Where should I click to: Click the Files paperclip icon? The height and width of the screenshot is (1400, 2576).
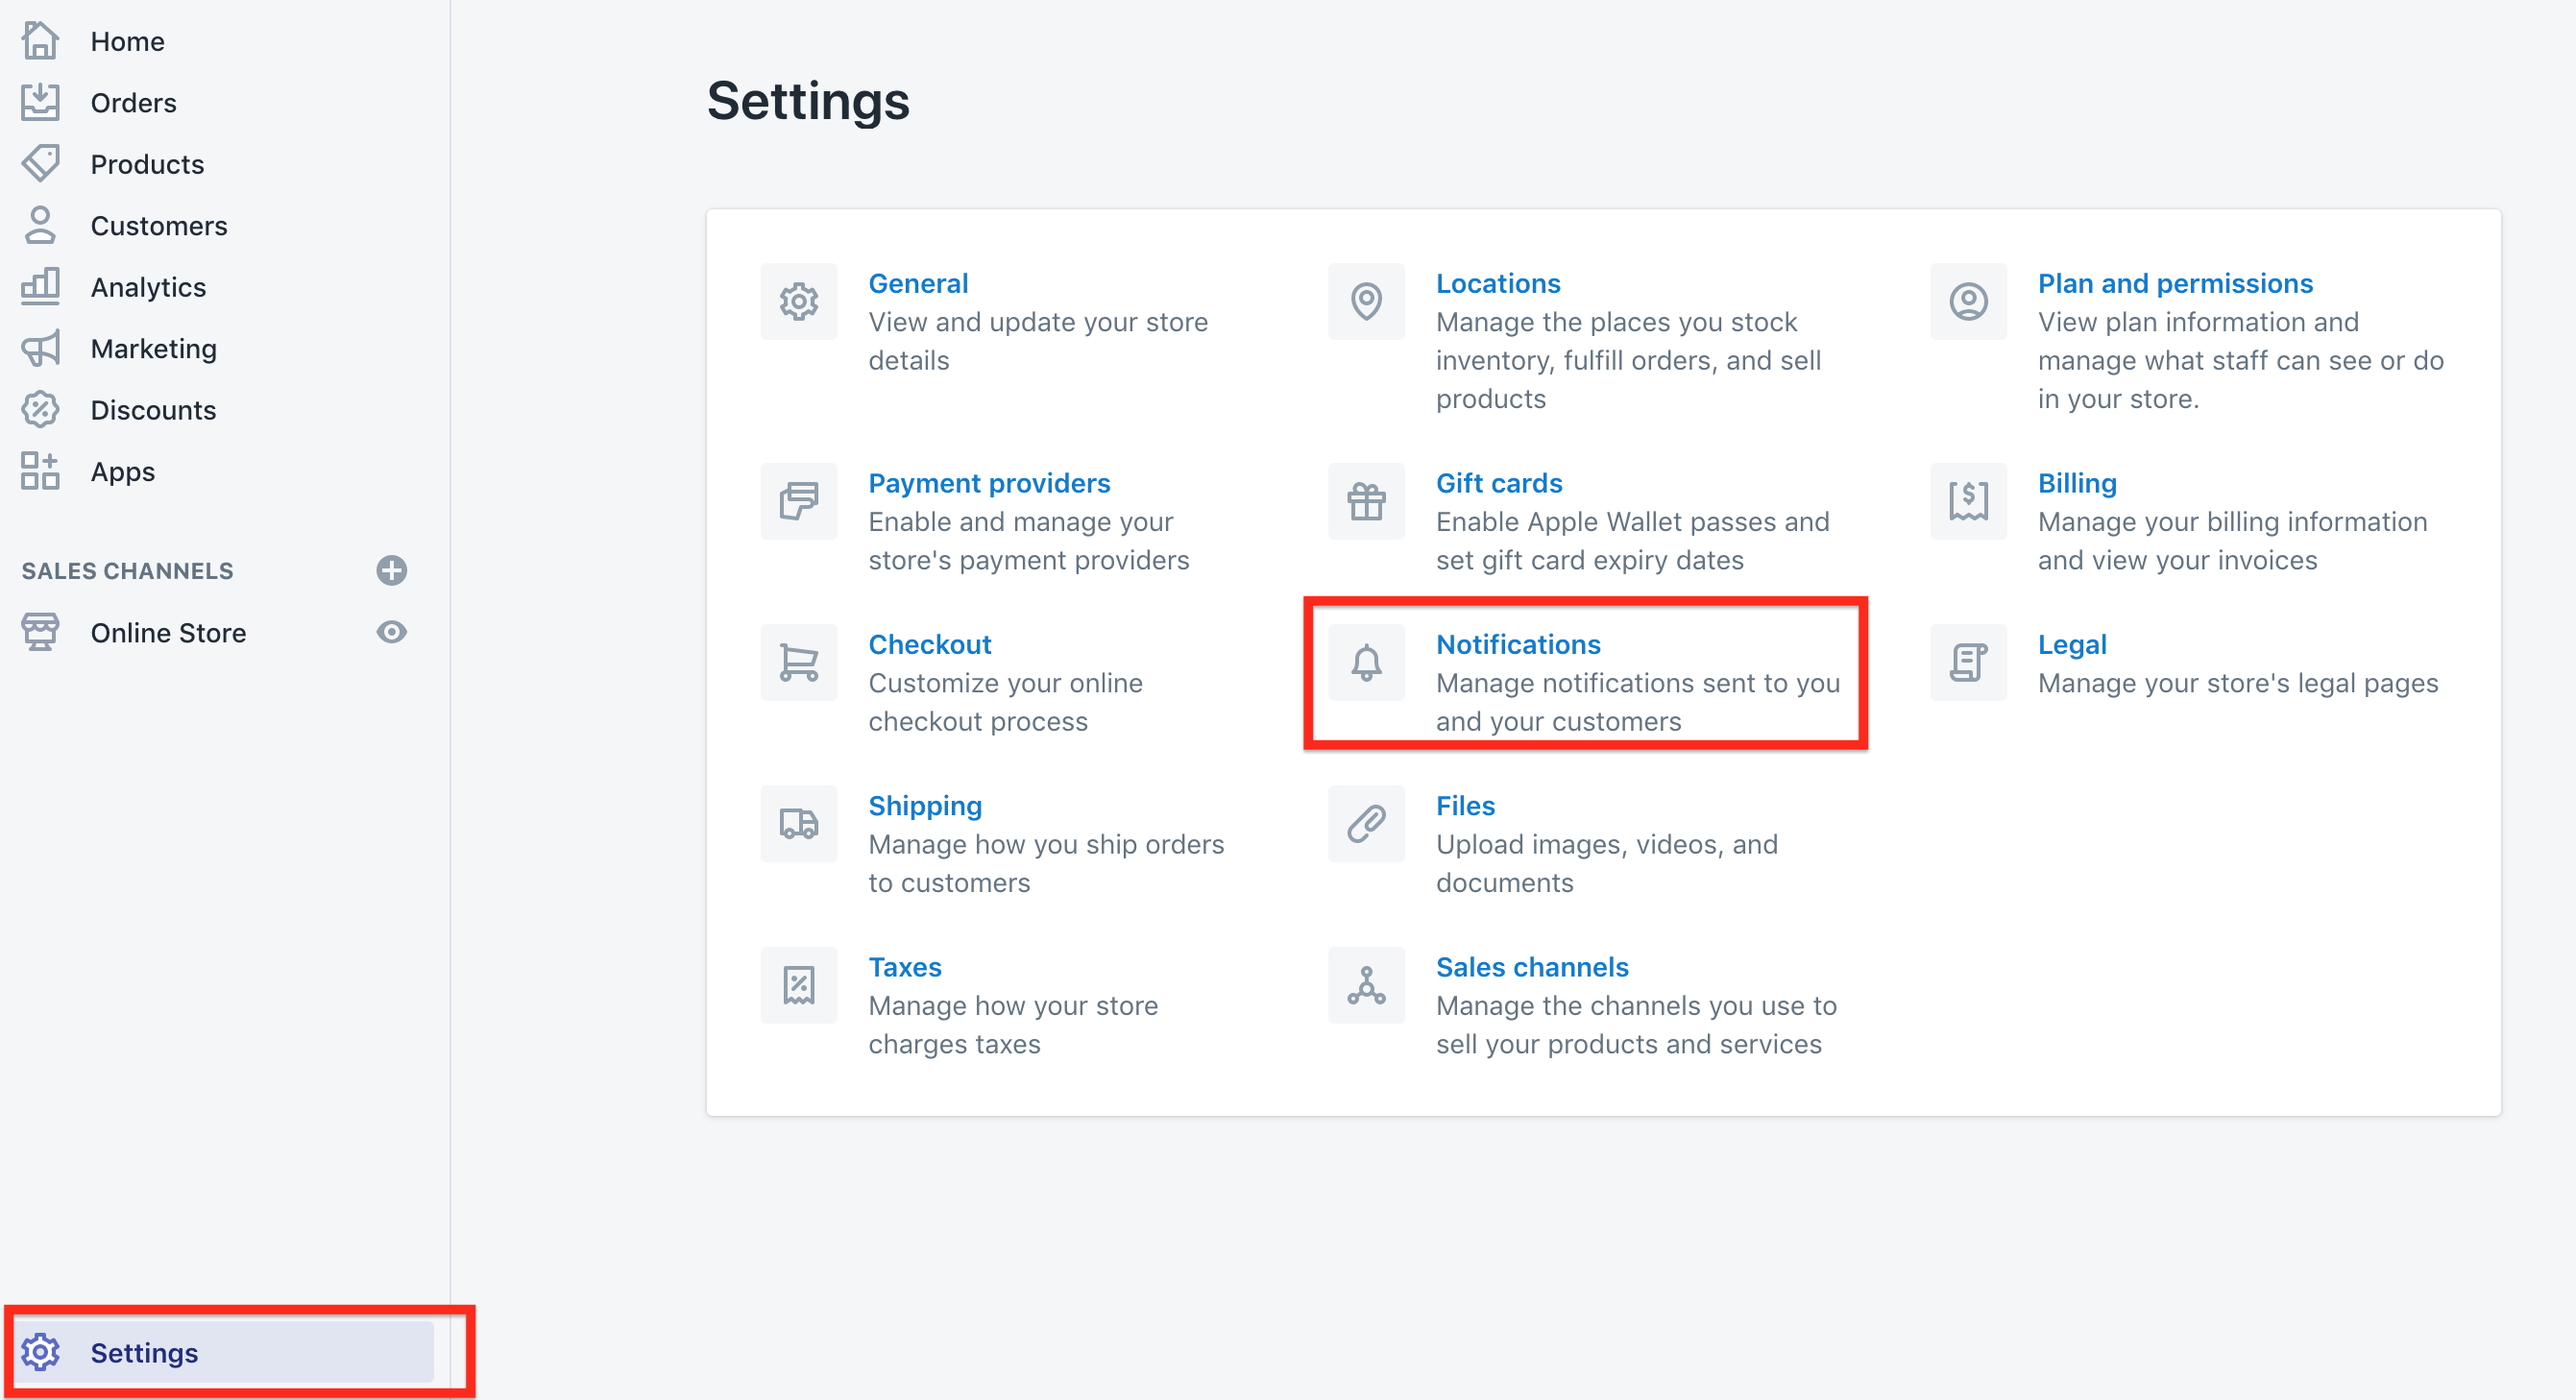[1366, 823]
